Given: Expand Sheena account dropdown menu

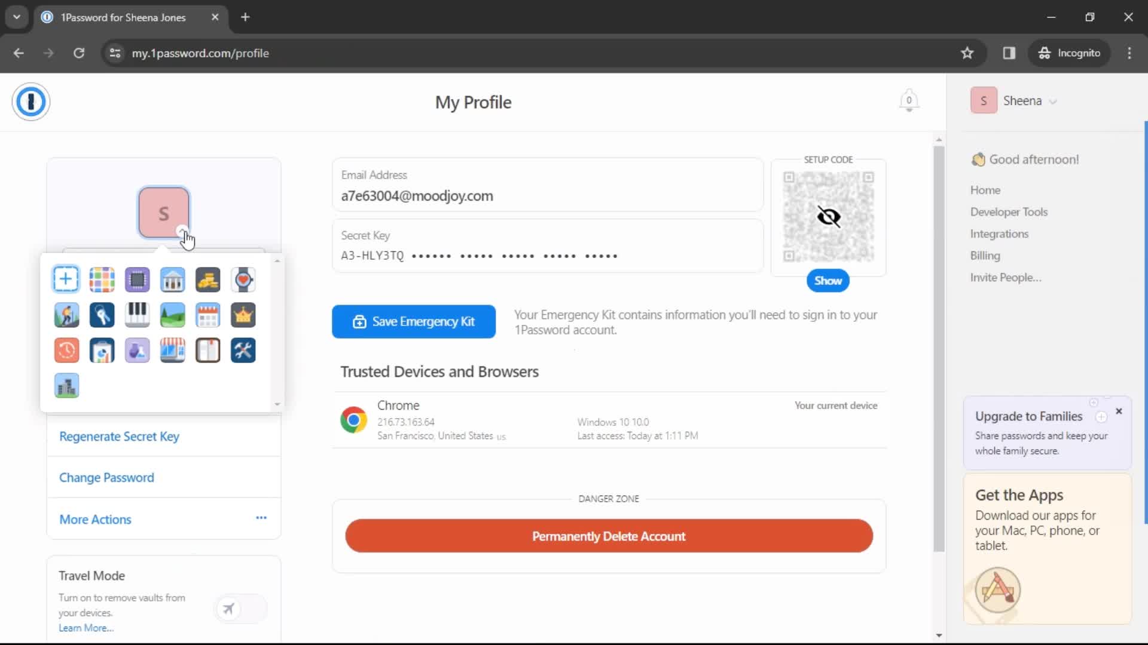Looking at the screenshot, I should 1054,101.
